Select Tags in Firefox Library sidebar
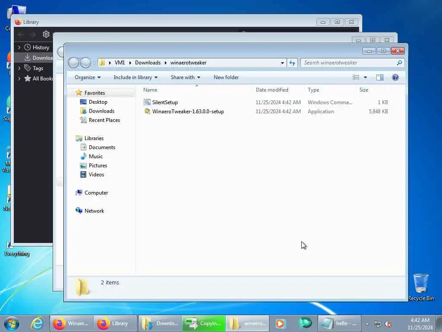Viewport: 442px width, 332px height. (38, 68)
